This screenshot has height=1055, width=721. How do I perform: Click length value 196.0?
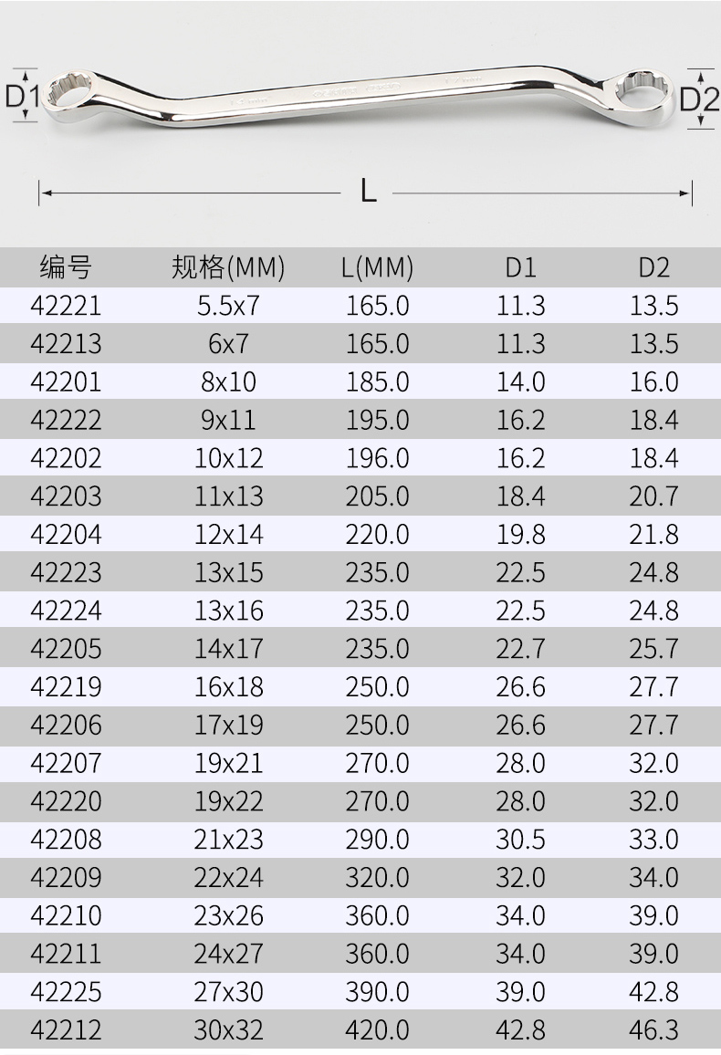pyautogui.click(x=377, y=458)
